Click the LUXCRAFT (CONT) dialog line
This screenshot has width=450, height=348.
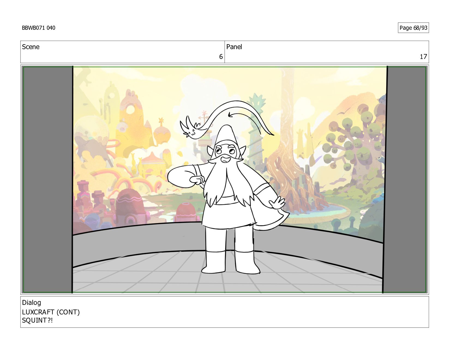point(51,312)
